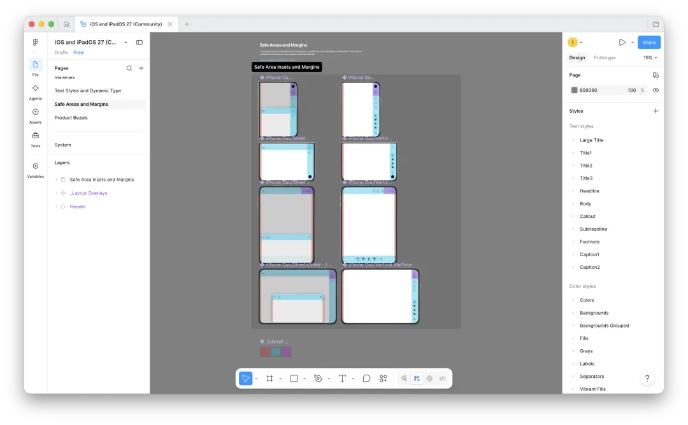Add a new style with plus icon
The width and height of the screenshot is (688, 425).
point(656,111)
